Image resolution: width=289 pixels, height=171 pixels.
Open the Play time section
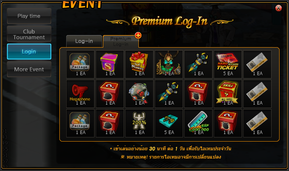click(29, 16)
